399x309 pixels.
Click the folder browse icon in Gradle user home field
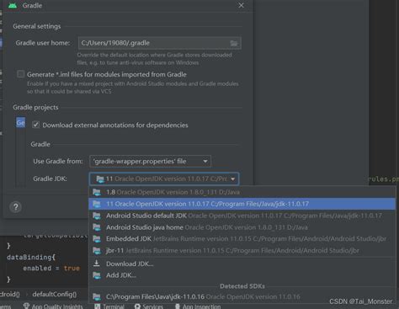pos(234,43)
